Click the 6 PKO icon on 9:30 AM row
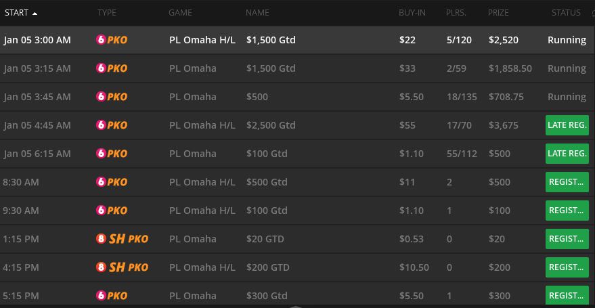Screen dimensions: 595x308 click(x=112, y=211)
